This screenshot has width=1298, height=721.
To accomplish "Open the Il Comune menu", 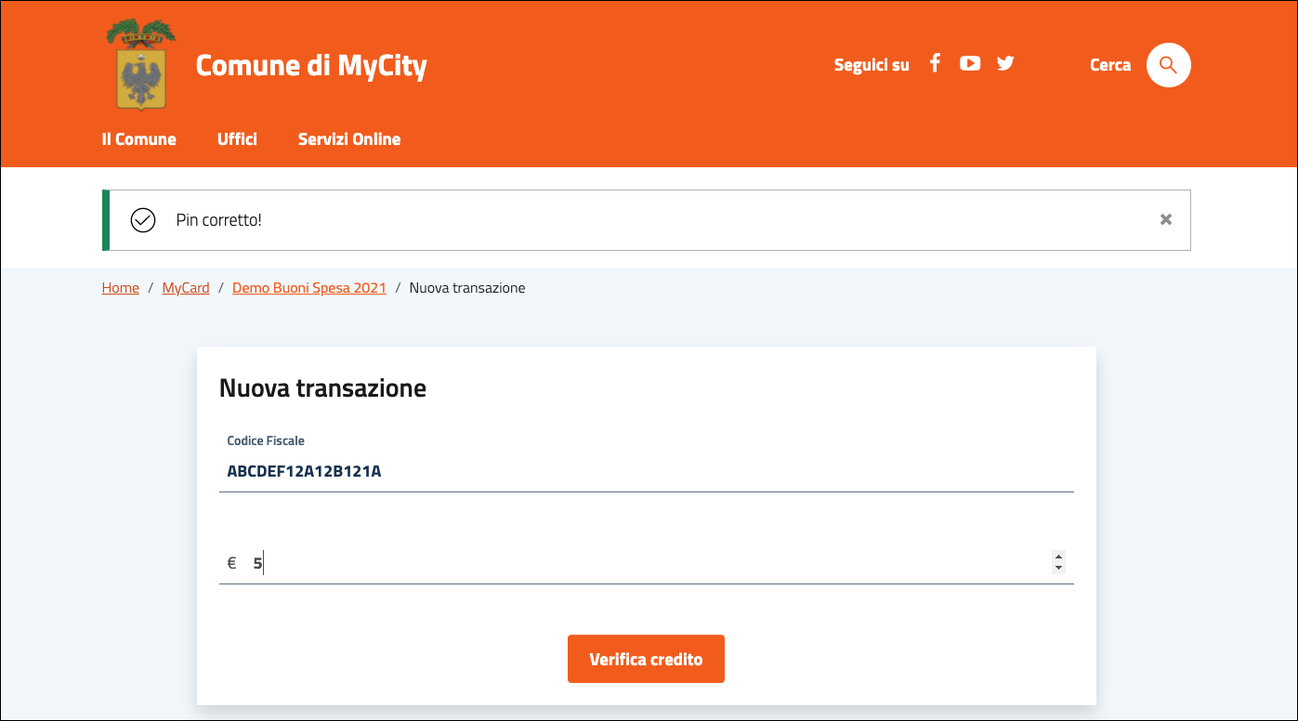I will pos(138,139).
